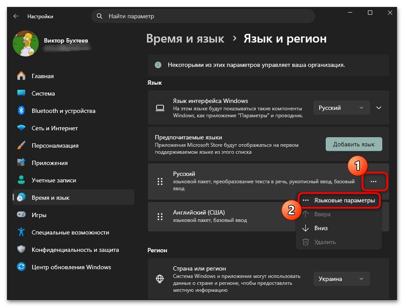The height and width of the screenshot is (307, 404).
Task: Open Учетные записи settings
Action: [x=73, y=180]
